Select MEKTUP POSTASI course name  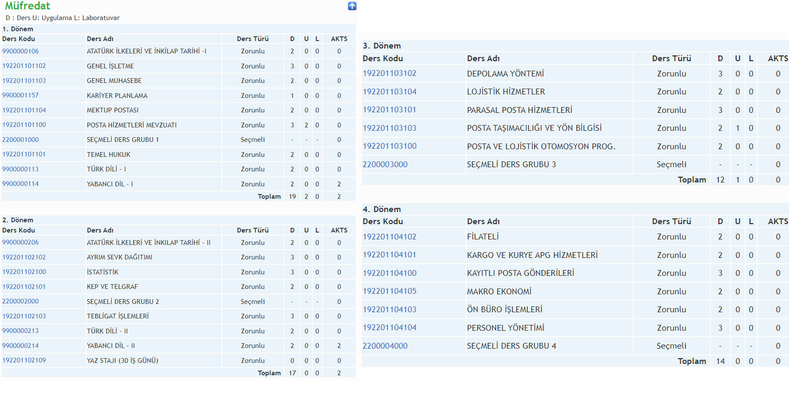coord(113,110)
